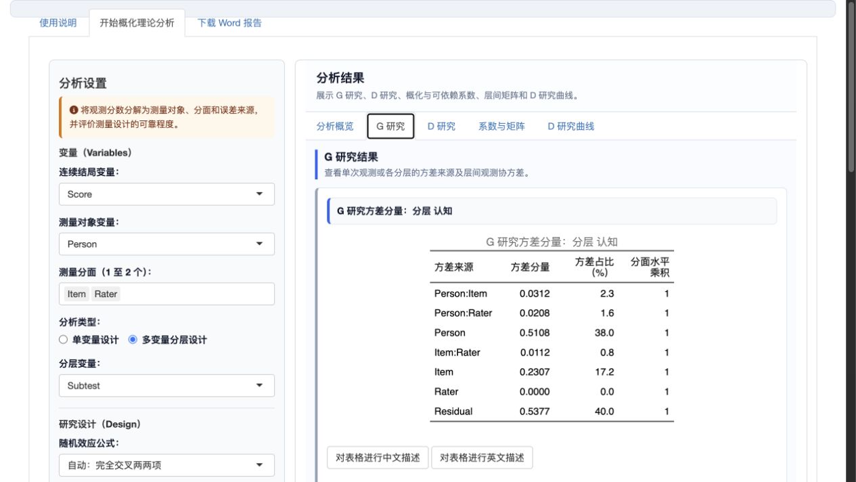The width and height of the screenshot is (856, 482).
Task: Click the Rater tag in facets field
Action: pyautogui.click(x=106, y=294)
